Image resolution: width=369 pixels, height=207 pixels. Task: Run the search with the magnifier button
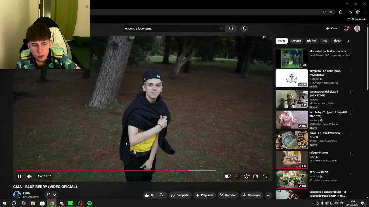pyautogui.click(x=231, y=28)
